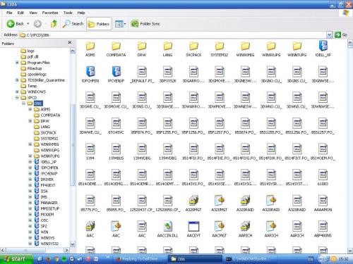Viewport: 353px width, 264px height.
Task: Open the Favorites menu
Action: point(50,13)
